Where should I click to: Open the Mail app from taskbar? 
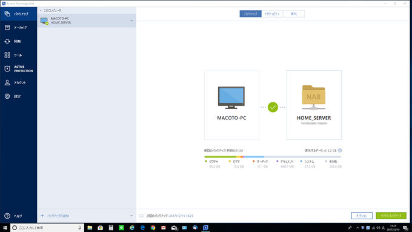(x=174, y=228)
